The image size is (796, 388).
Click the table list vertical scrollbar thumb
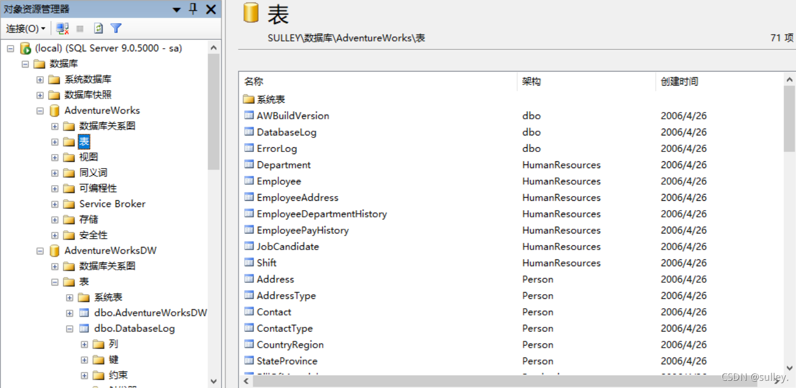click(x=789, y=119)
